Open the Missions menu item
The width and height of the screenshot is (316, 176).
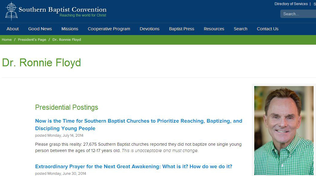(70, 29)
